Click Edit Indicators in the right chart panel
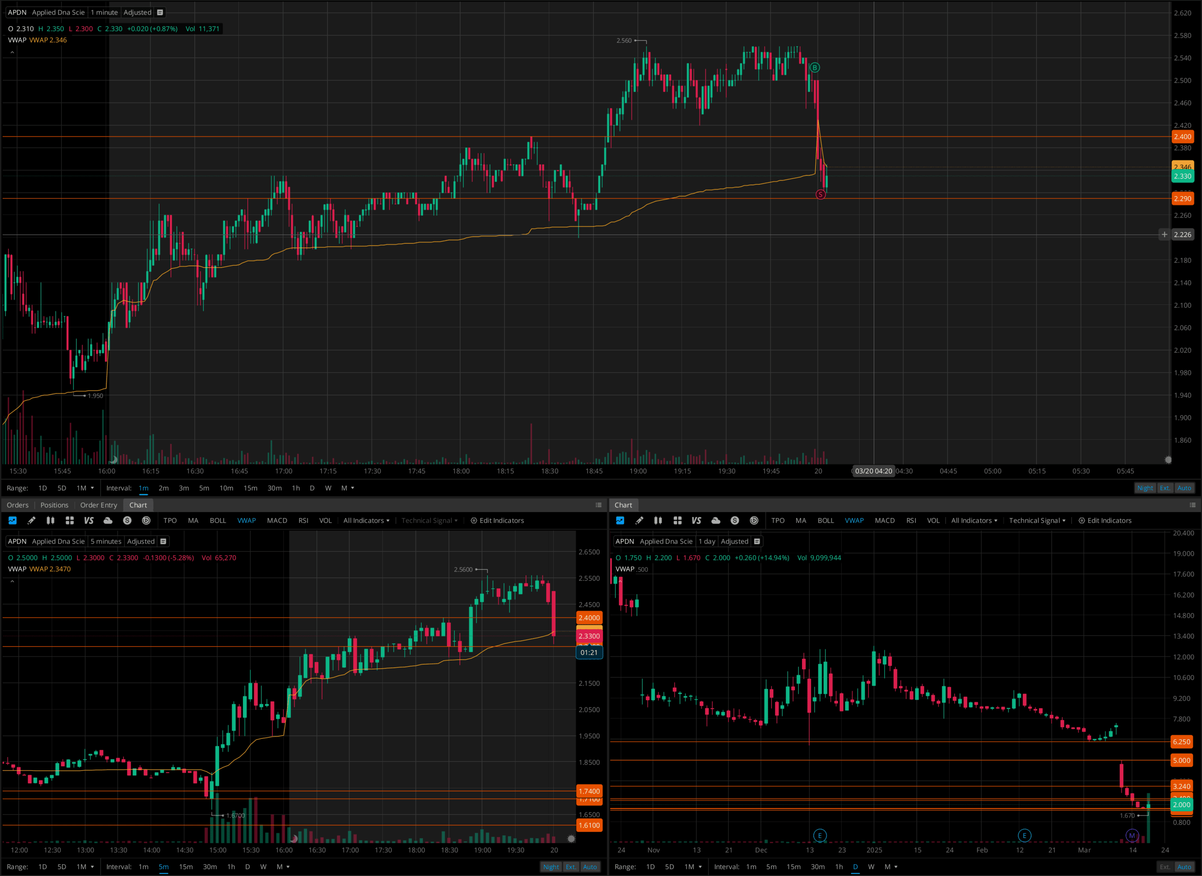 pyautogui.click(x=1105, y=521)
